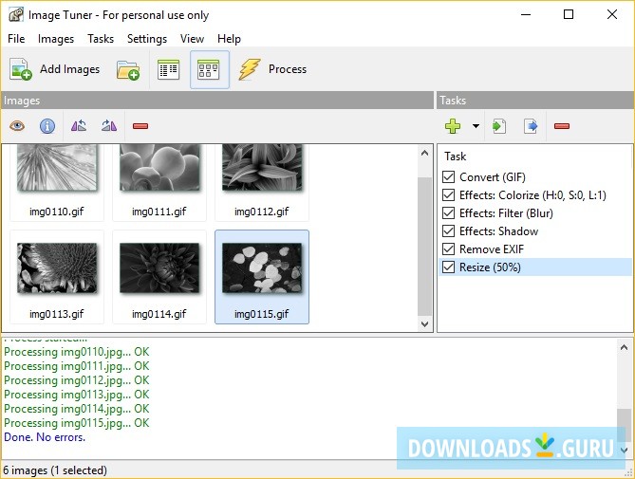635x479 pixels.
Task: Click the eye preview image icon
Action: coord(17,126)
